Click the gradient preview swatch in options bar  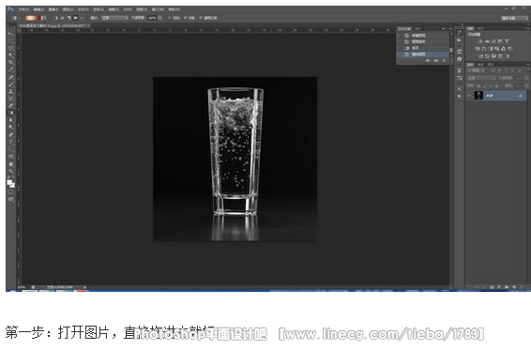[33, 18]
